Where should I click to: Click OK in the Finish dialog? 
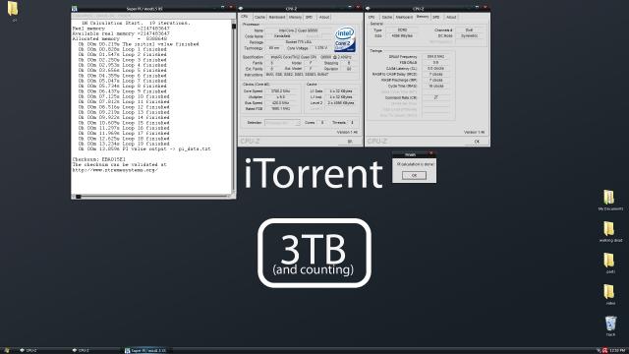(x=414, y=175)
